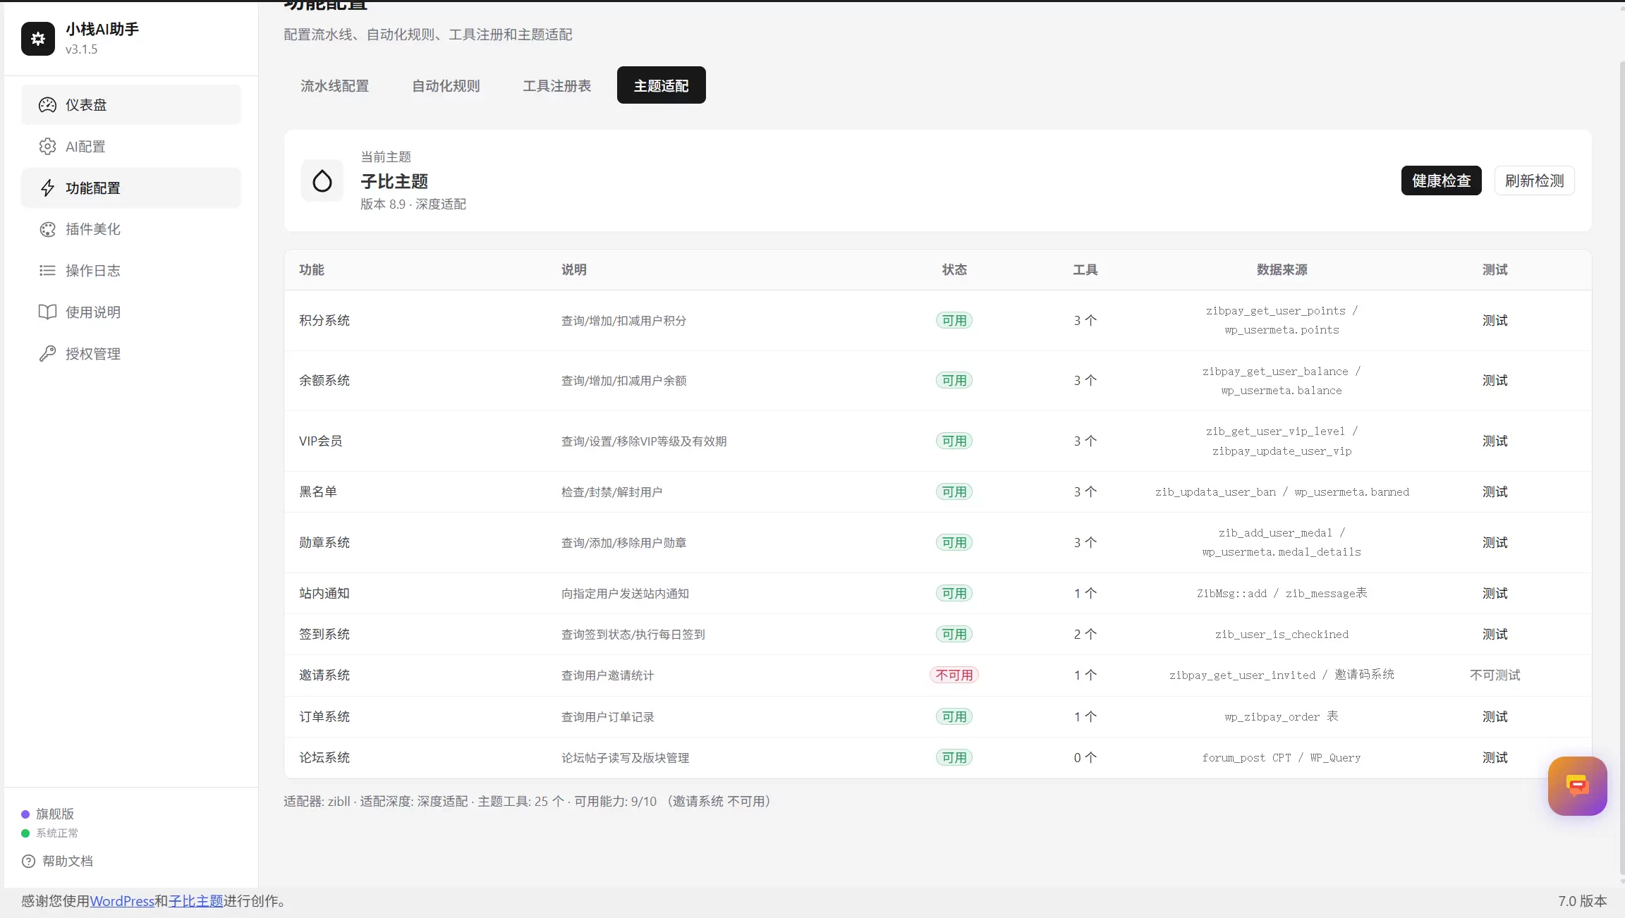
Task: Click 测试 for the 积分系统 row
Action: tap(1495, 320)
